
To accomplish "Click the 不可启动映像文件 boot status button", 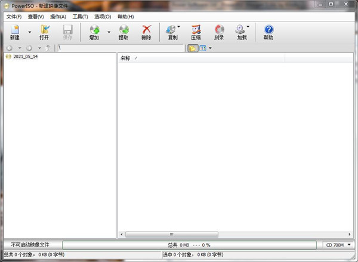I will (x=30, y=245).
